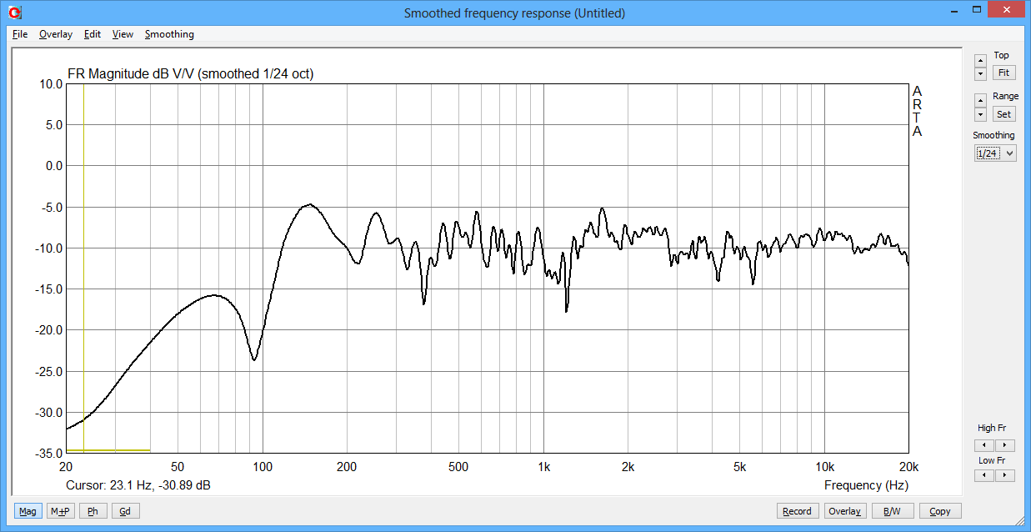This screenshot has width=1031, height=532.
Task: Switch to the Ph phase view
Action: pos(93,511)
